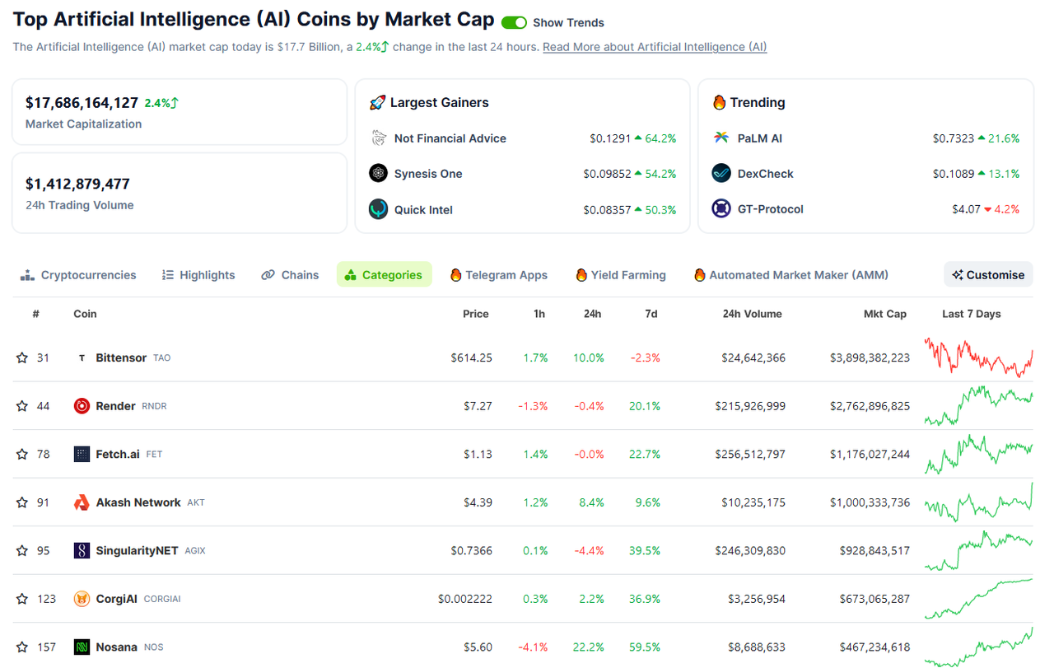The height and width of the screenshot is (668, 1054).
Task: Sort by the Coin column header
Action: click(85, 314)
